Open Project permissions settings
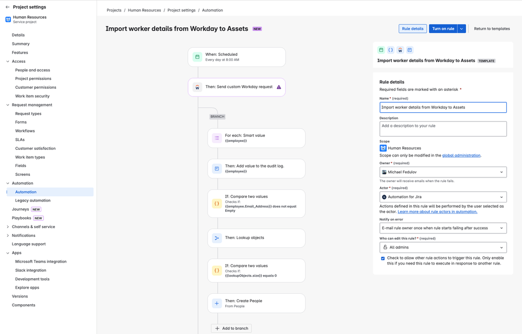The height and width of the screenshot is (334, 522). (x=33, y=78)
